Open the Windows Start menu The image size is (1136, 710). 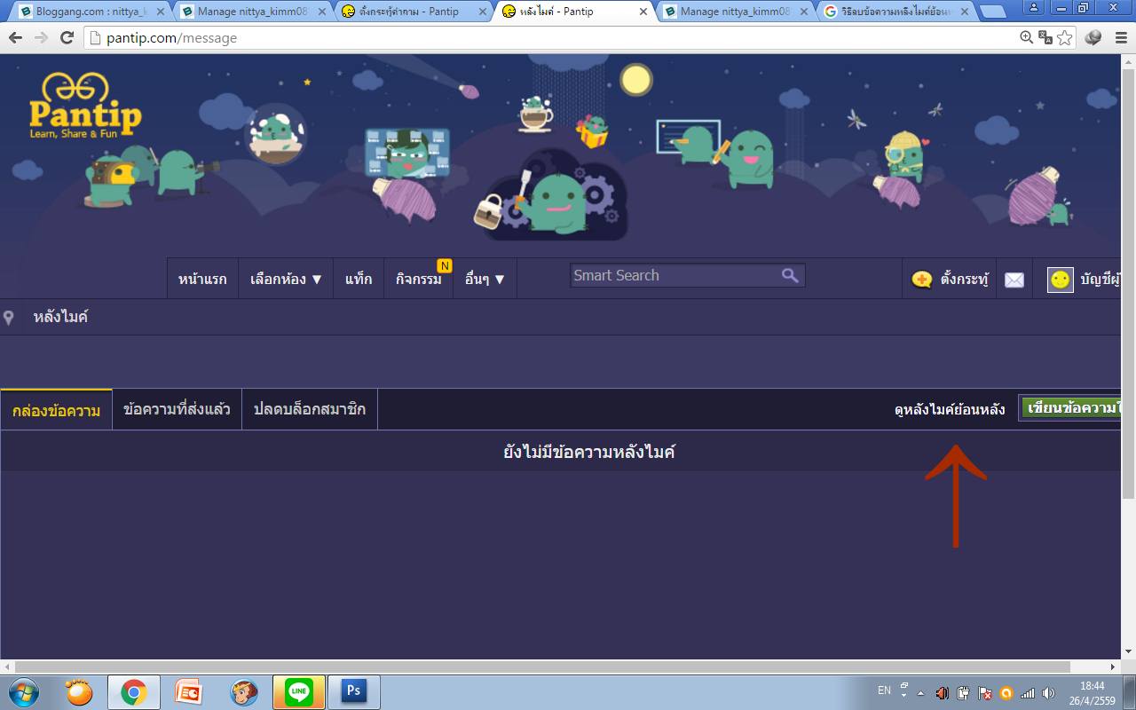pos(24,692)
